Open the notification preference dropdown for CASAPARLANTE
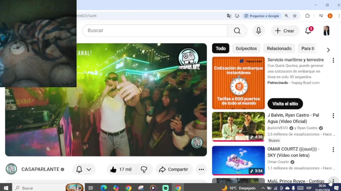 tap(84, 170)
